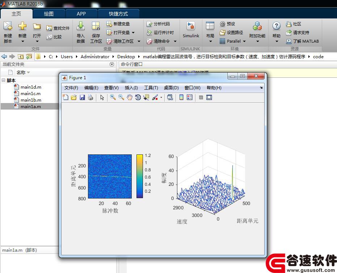Click Request Support (请求支持)

[x=298, y=33]
